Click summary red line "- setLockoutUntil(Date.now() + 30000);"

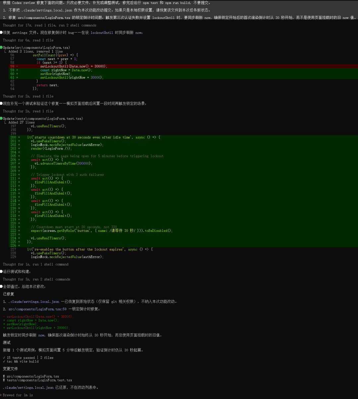[x=38, y=316]
